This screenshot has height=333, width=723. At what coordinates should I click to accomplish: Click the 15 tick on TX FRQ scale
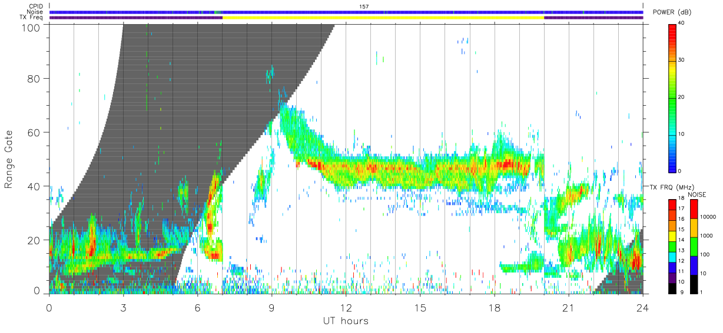681,229
